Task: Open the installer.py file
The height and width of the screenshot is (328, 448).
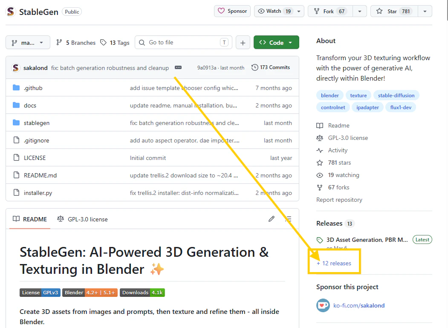Action: (x=38, y=193)
